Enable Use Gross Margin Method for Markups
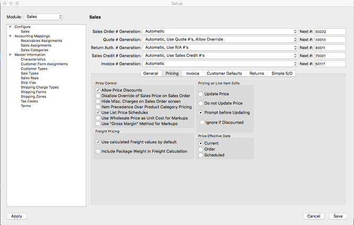 98,124
